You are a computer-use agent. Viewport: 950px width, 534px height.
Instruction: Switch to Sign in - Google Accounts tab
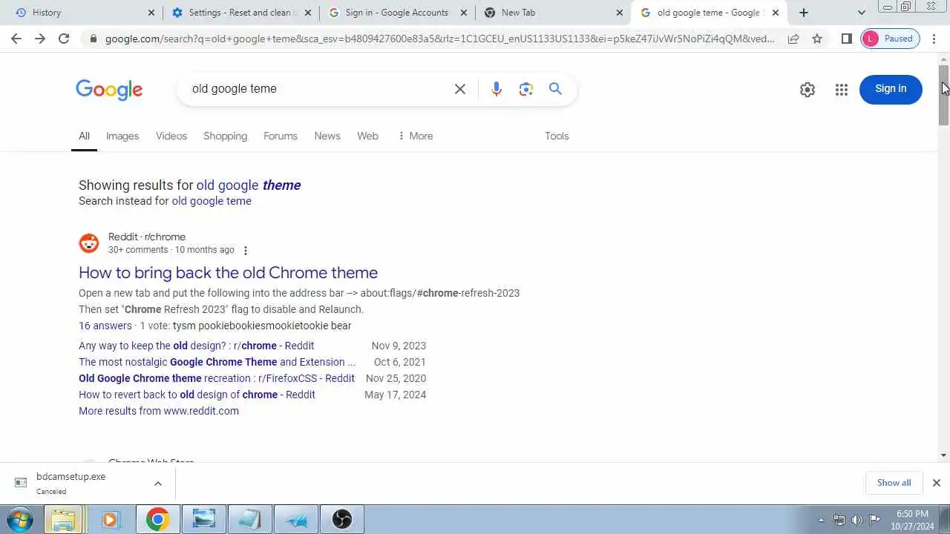(397, 13)
